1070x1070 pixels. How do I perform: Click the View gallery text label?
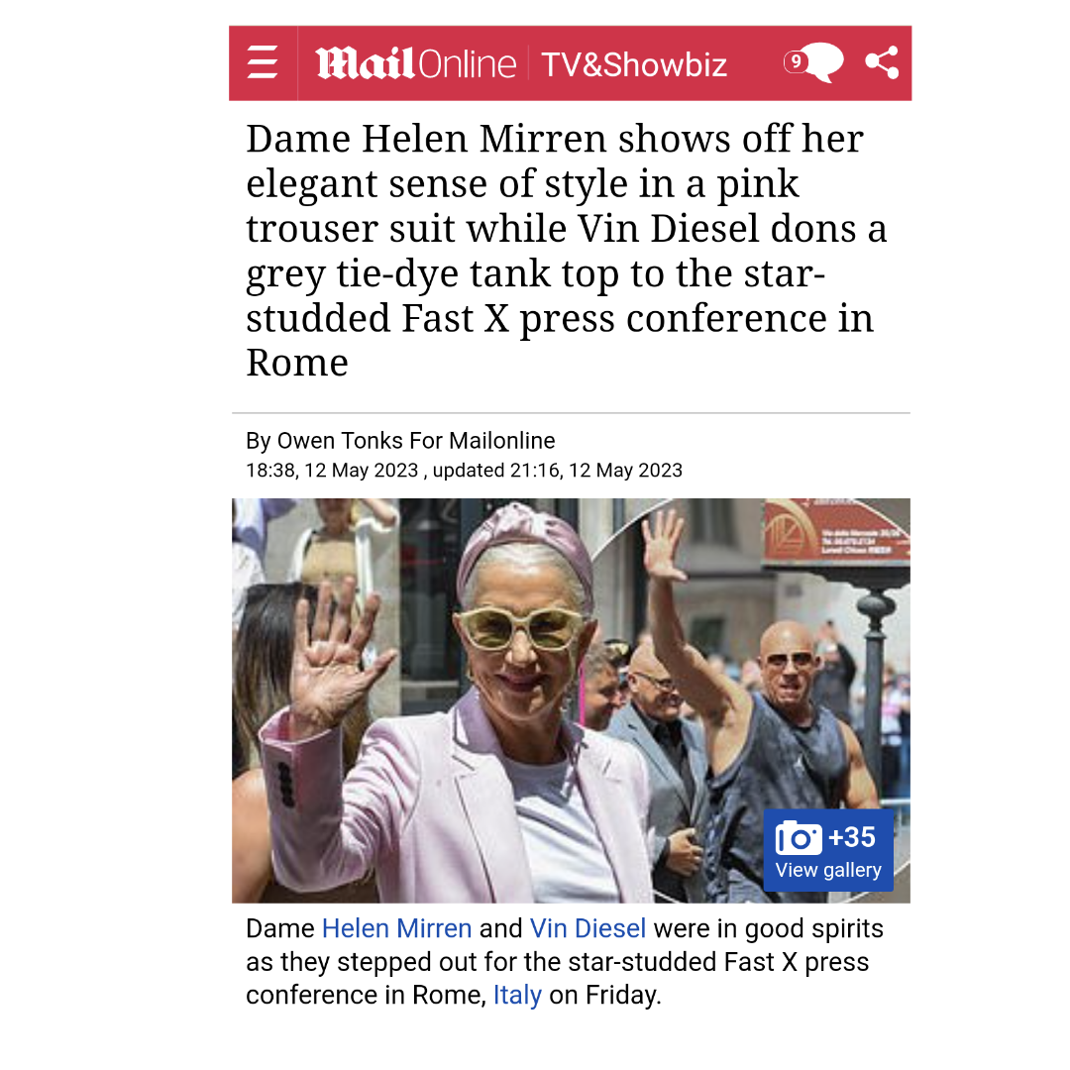(827, 870)
